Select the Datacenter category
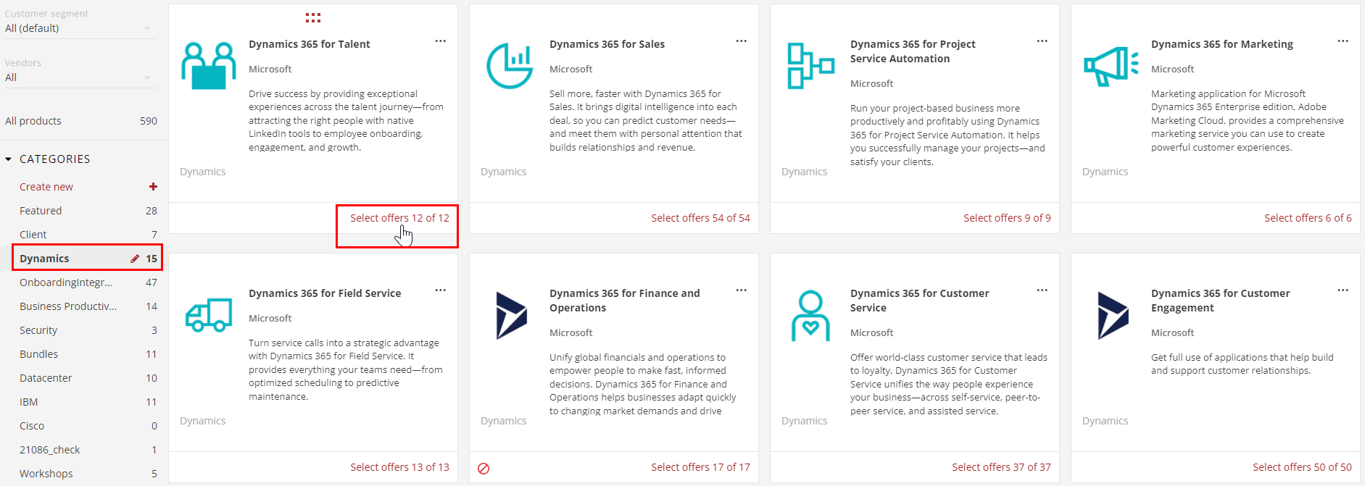Image resolution: width=1365 pixels, height=486 pixels. [x=88, y=378]
